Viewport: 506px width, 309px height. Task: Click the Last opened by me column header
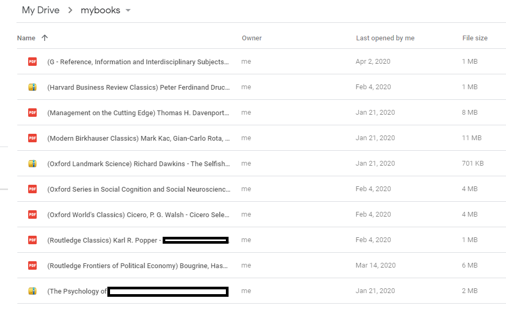385,38
